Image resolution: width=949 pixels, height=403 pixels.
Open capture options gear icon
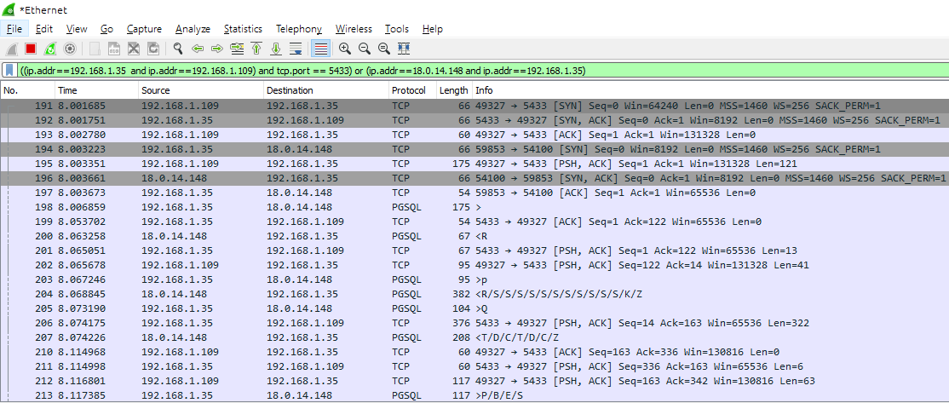pos(70,49)
